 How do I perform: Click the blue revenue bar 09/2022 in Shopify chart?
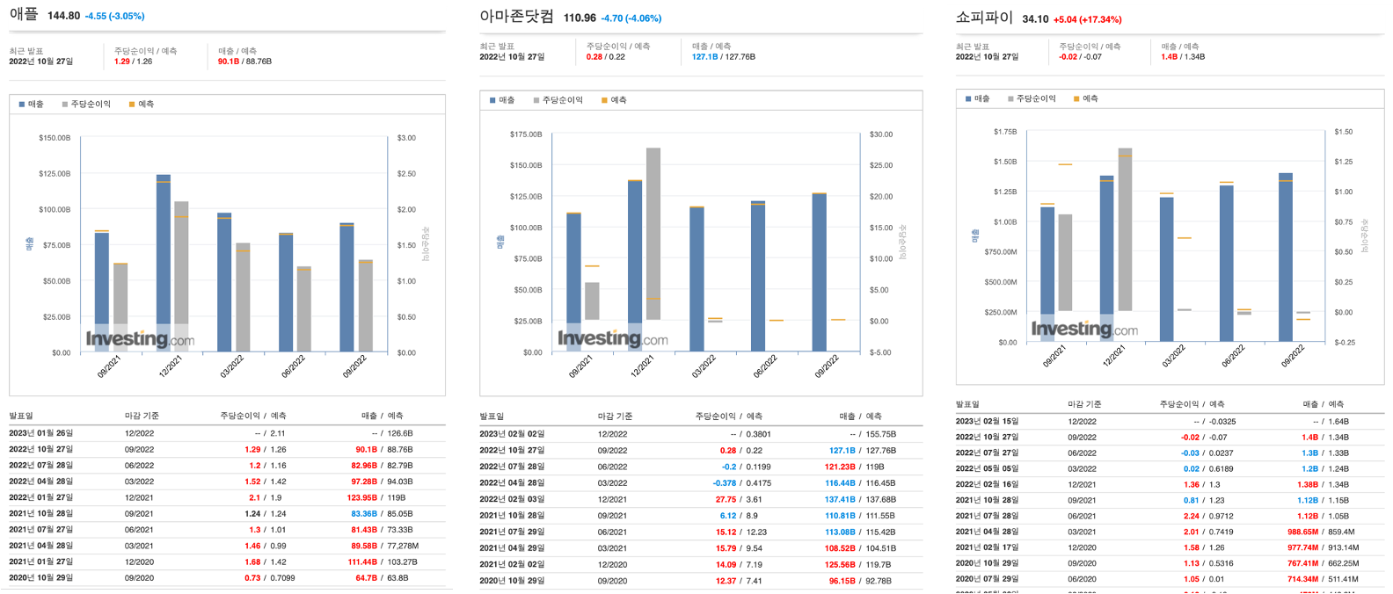pos(1286,257)
